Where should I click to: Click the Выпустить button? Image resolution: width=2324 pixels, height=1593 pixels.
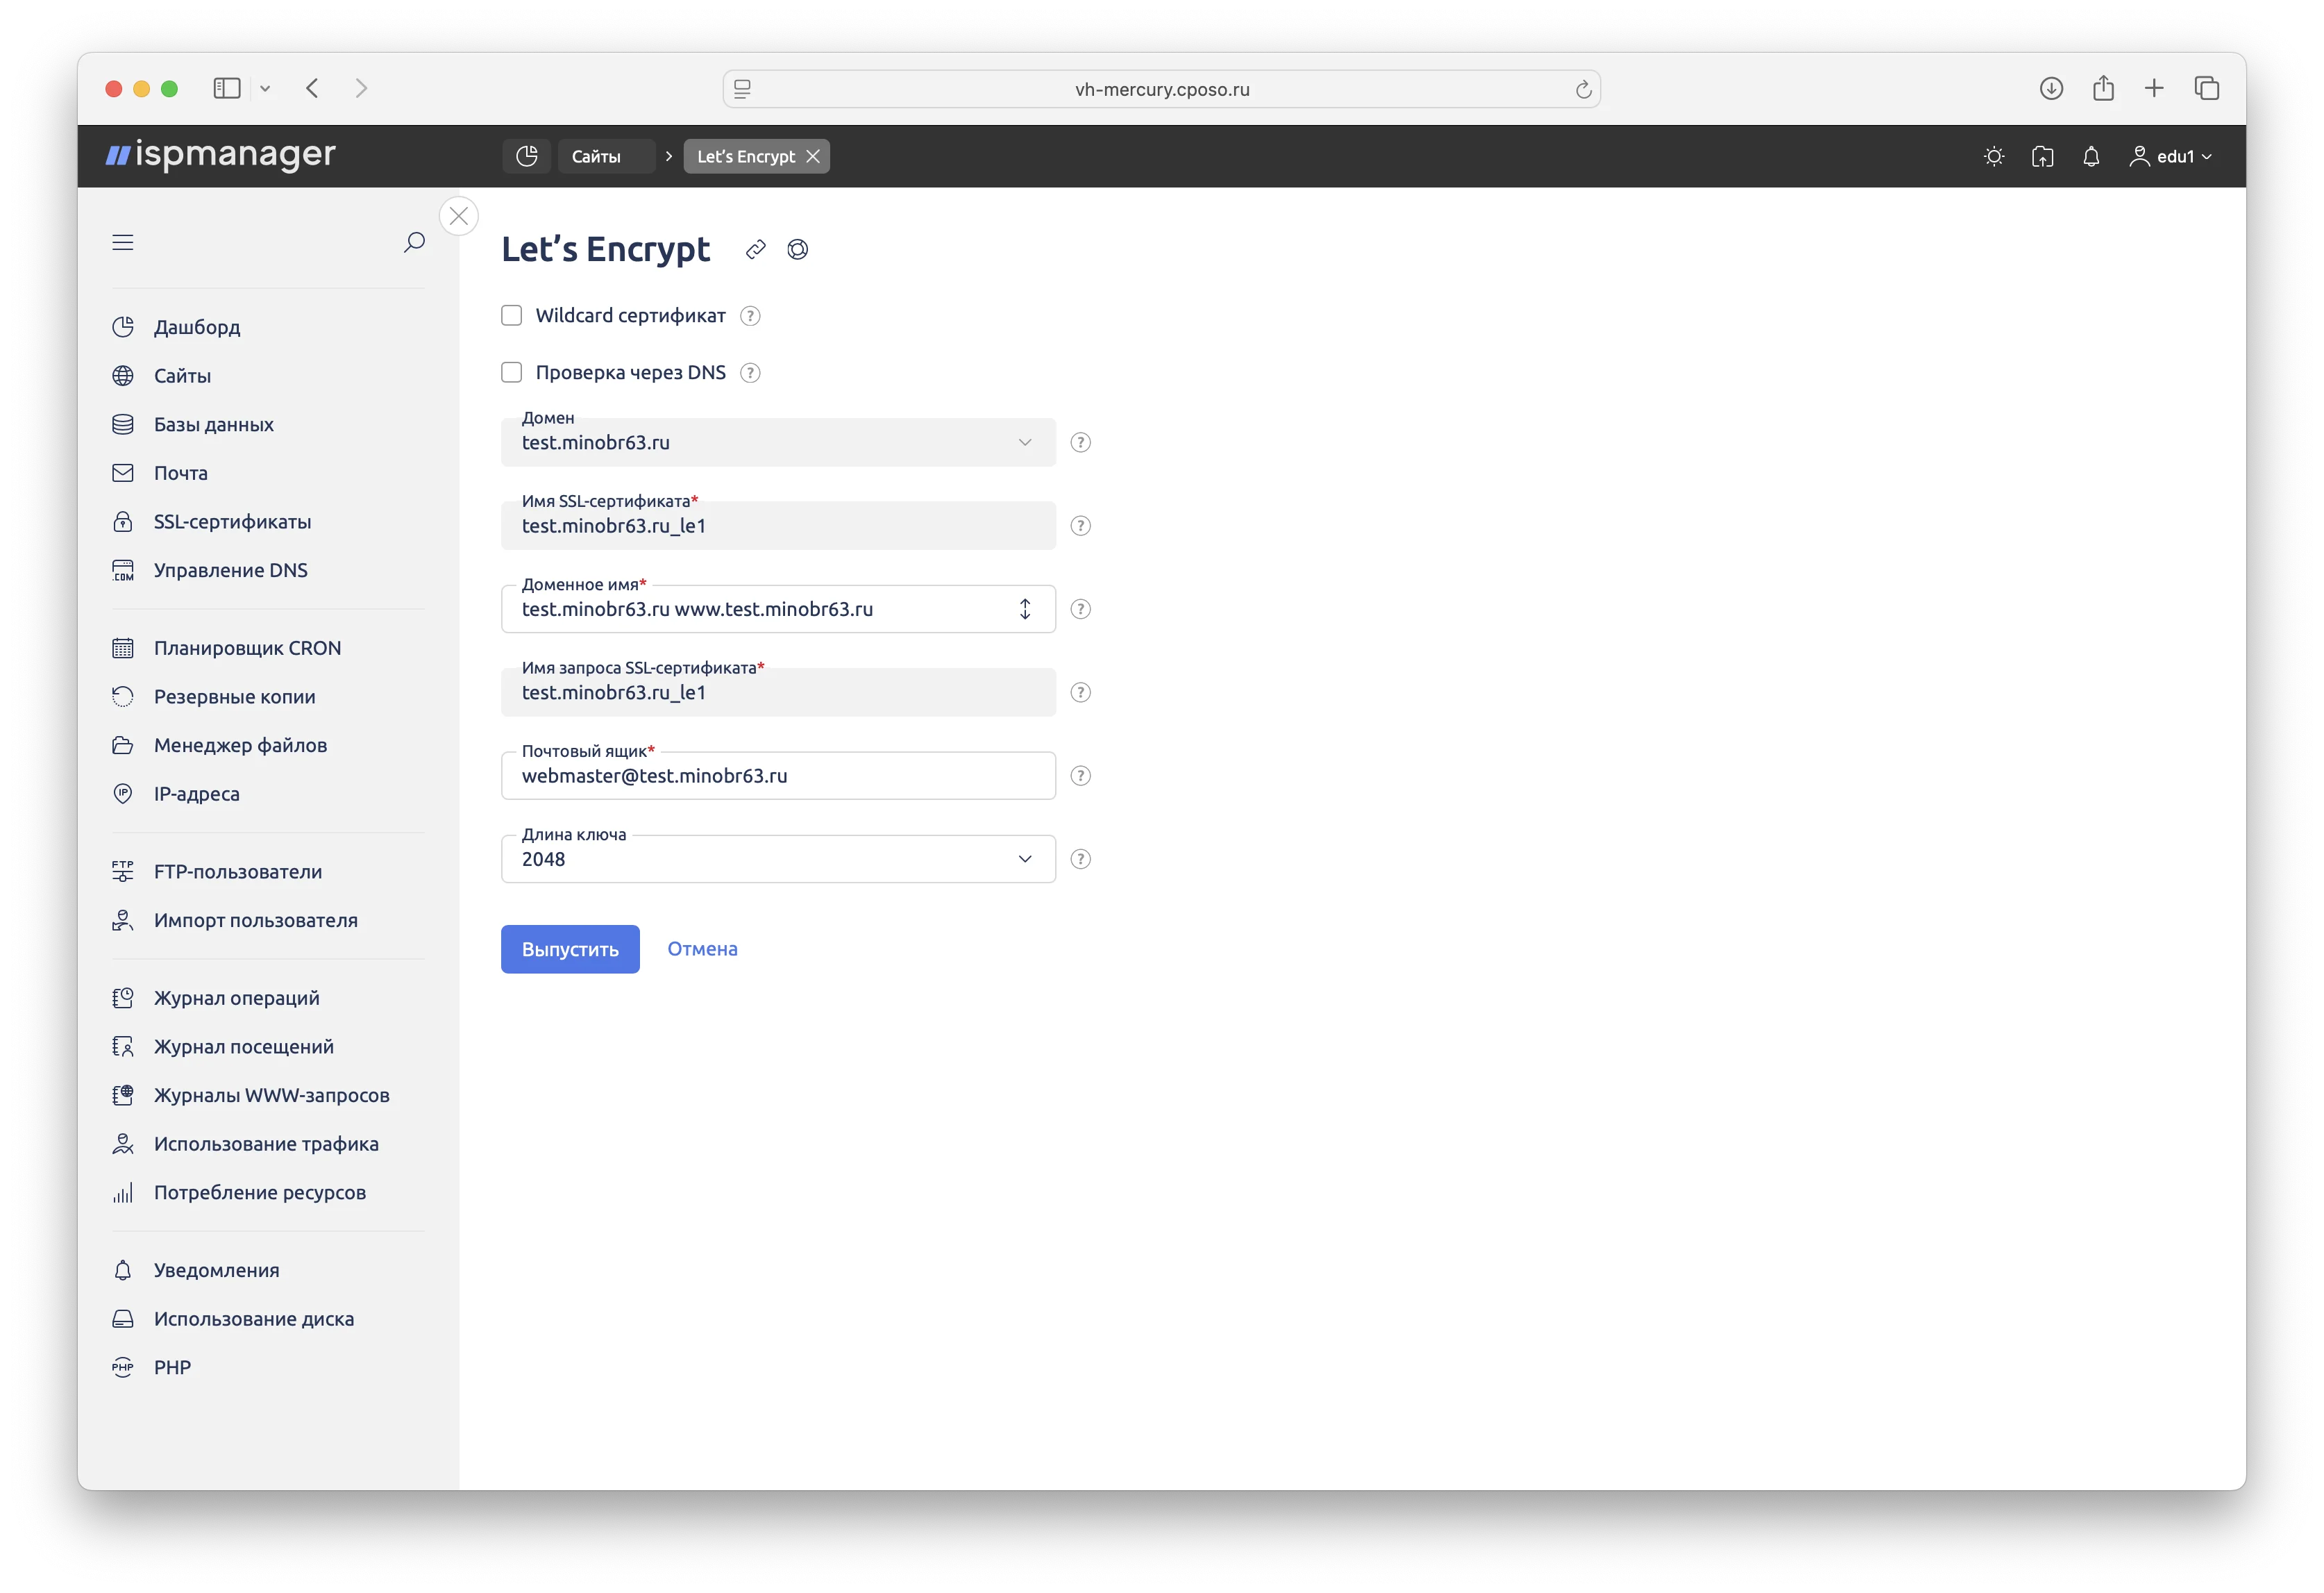pos(570,949)
